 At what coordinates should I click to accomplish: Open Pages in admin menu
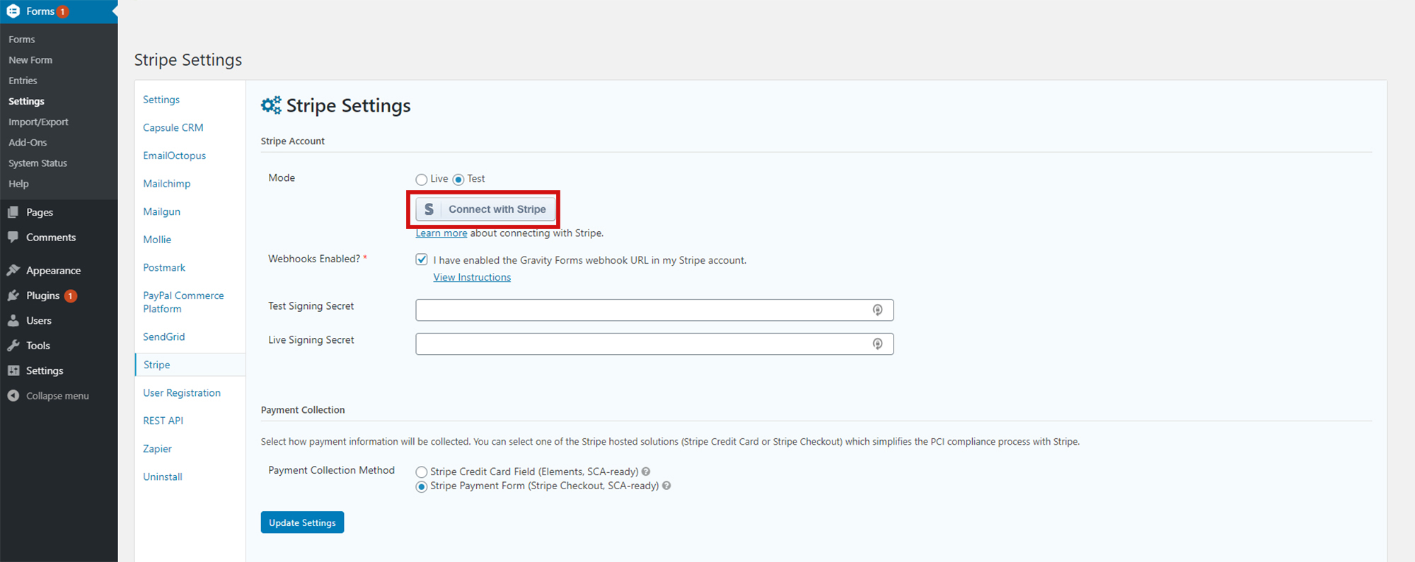(x=40, y=212)
